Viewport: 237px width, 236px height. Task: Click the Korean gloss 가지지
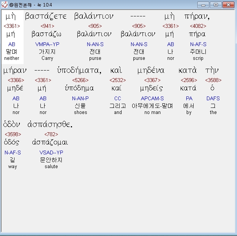tap(47, 52)
